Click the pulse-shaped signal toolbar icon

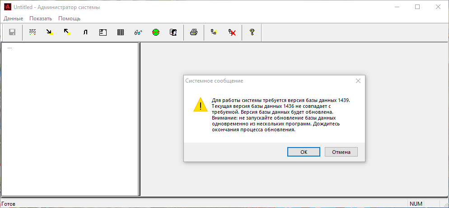coord(85,32)
